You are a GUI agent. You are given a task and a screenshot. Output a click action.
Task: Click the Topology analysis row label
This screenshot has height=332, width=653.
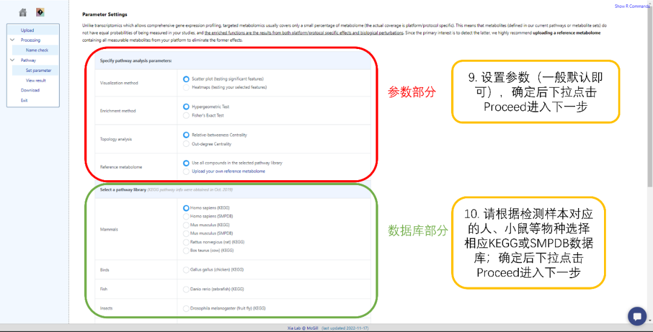pos(115,139)
